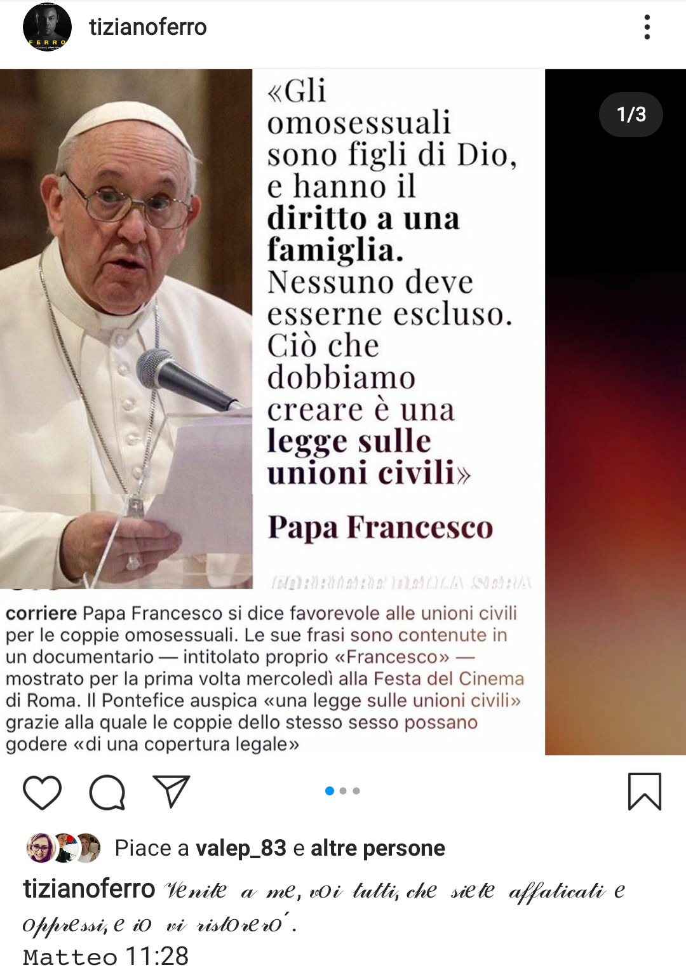Screen dimensions: 686x977
Task: Select first carousel dot indicator
Action: pyautogui.click(x=330, y=791)
